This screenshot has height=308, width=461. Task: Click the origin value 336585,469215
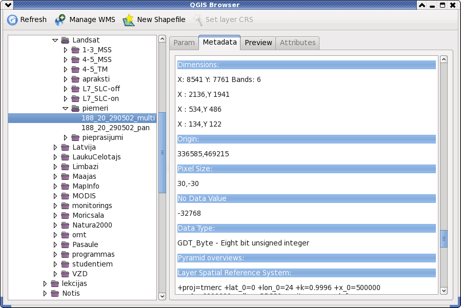click(203, 154)
